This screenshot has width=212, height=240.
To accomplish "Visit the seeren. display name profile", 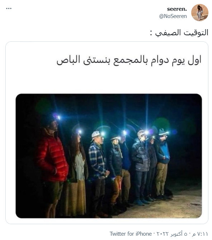I will click(x=177, y=9).
